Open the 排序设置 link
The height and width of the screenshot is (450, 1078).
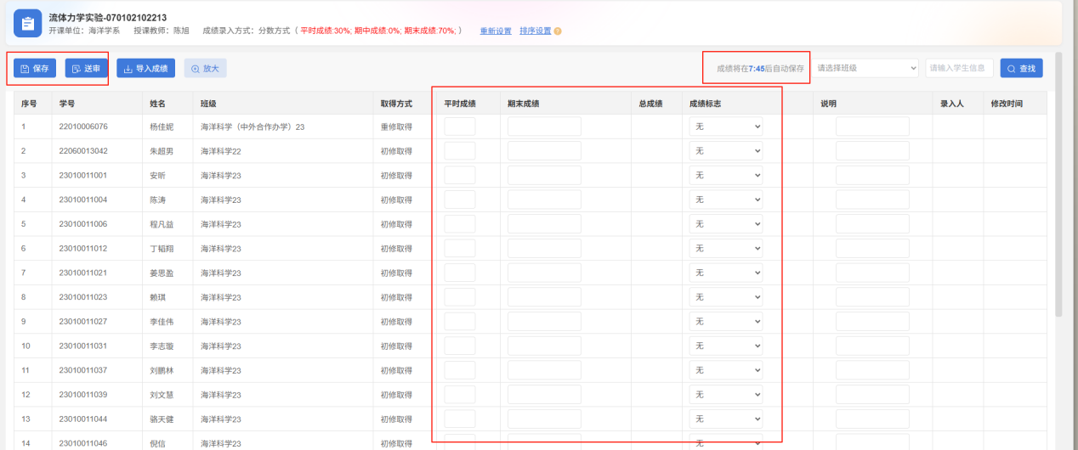pyautogui.click(x=535, y=31)
